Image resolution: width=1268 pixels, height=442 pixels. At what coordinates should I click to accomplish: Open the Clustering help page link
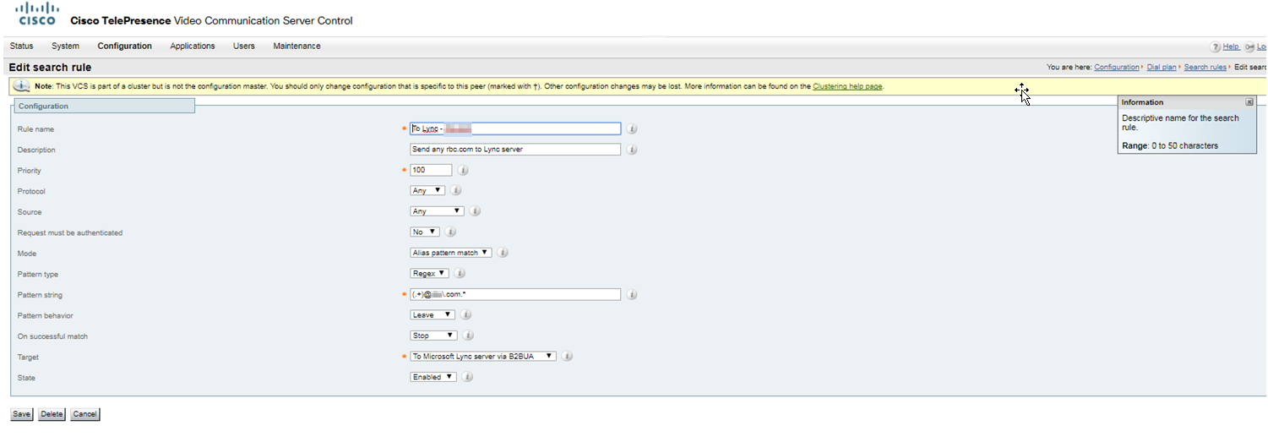pos(847,86)
